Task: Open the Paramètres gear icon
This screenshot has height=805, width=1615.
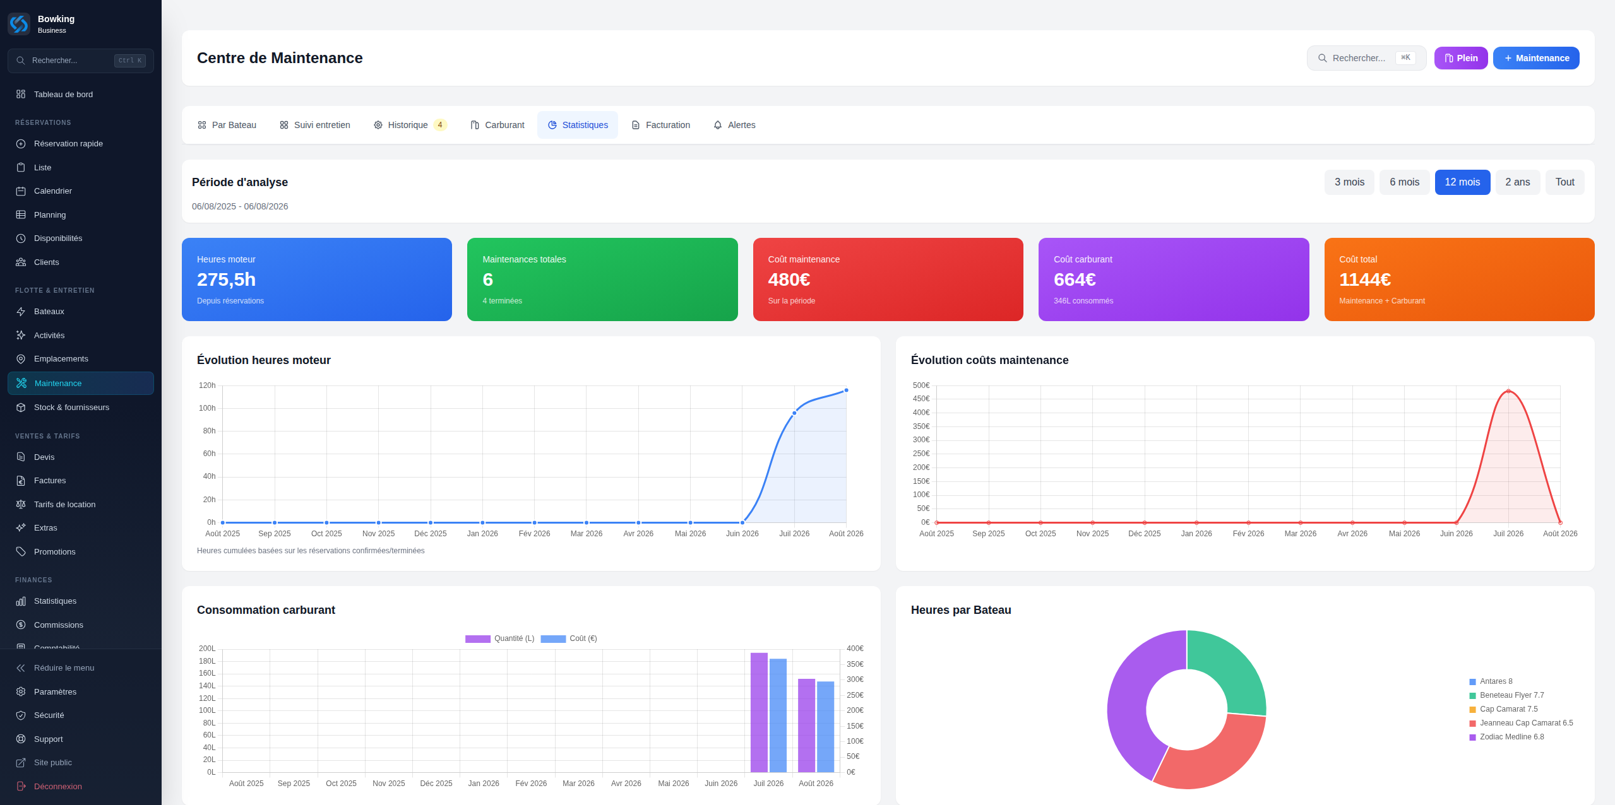Action: click(21, 691)
